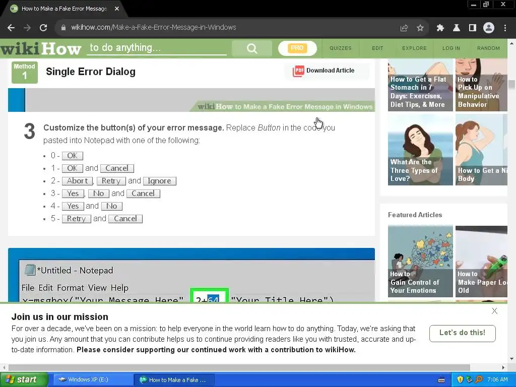Open 'How to Get a Nice Body' article
Image resolution: width=516 pixels, height=387 pixels.
(x=481, y=150)
